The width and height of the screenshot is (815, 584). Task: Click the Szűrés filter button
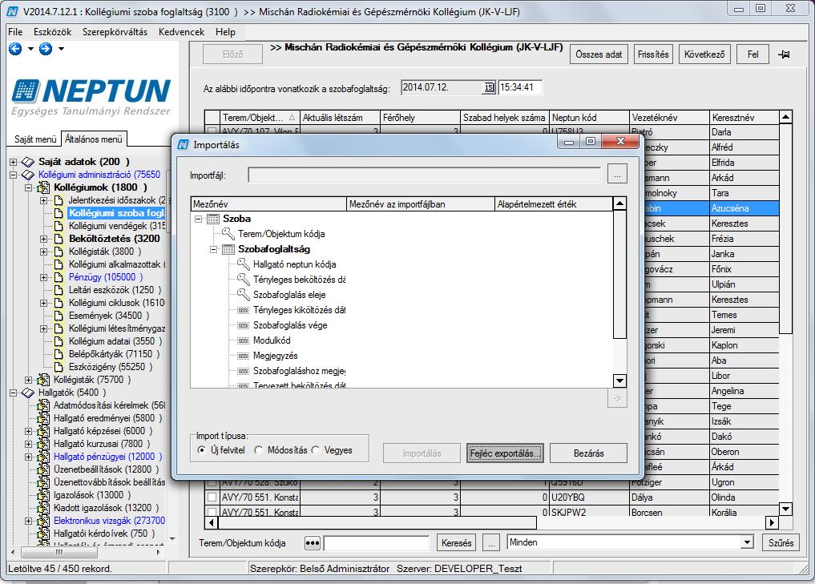pyautogui.click(x=781, y=543)
